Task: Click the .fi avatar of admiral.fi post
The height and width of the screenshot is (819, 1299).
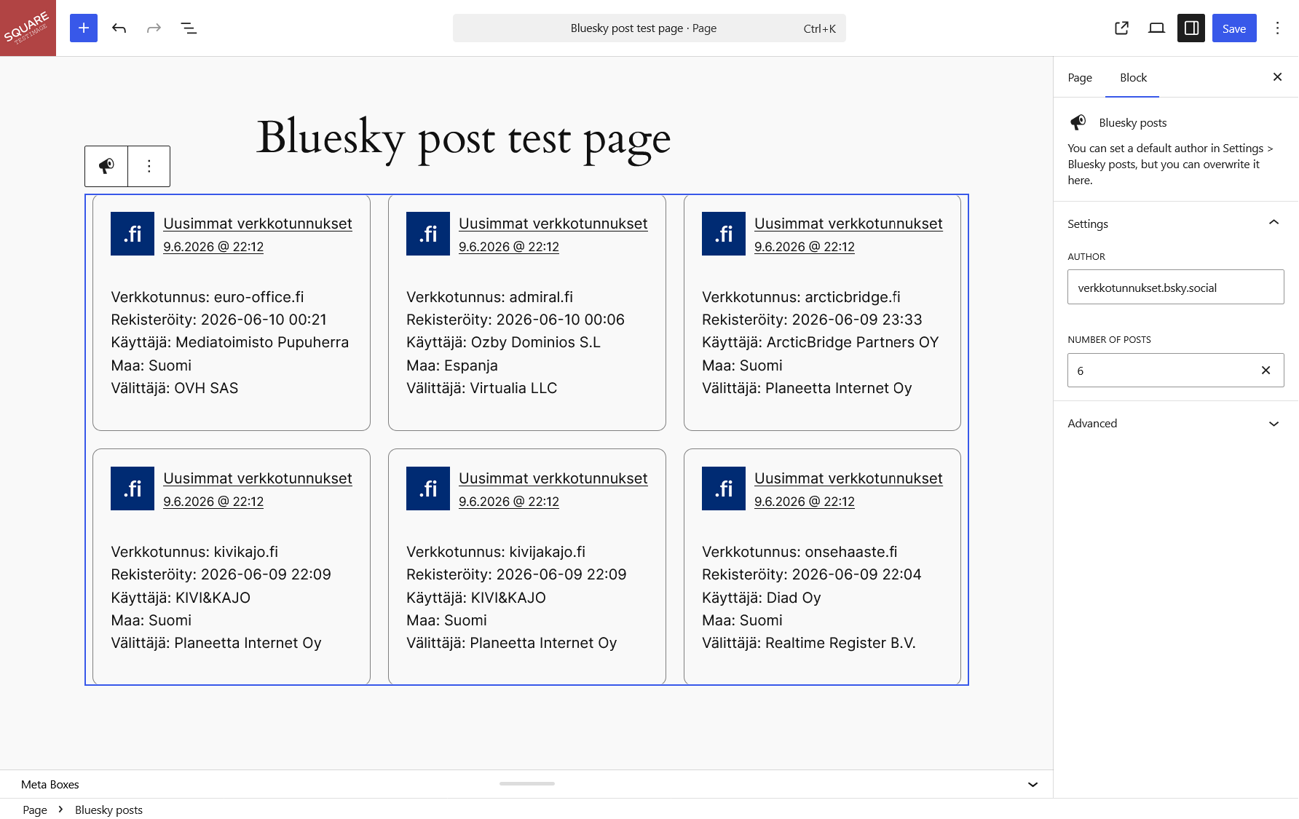Action: click(428, 234)
